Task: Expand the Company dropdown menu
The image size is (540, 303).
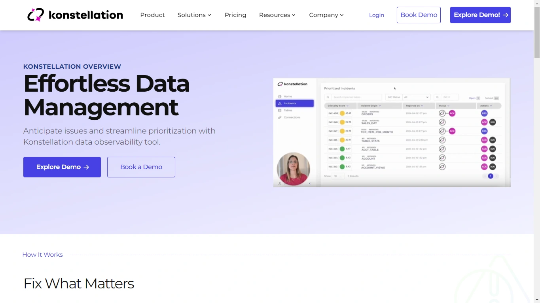Action: (326, 15)
